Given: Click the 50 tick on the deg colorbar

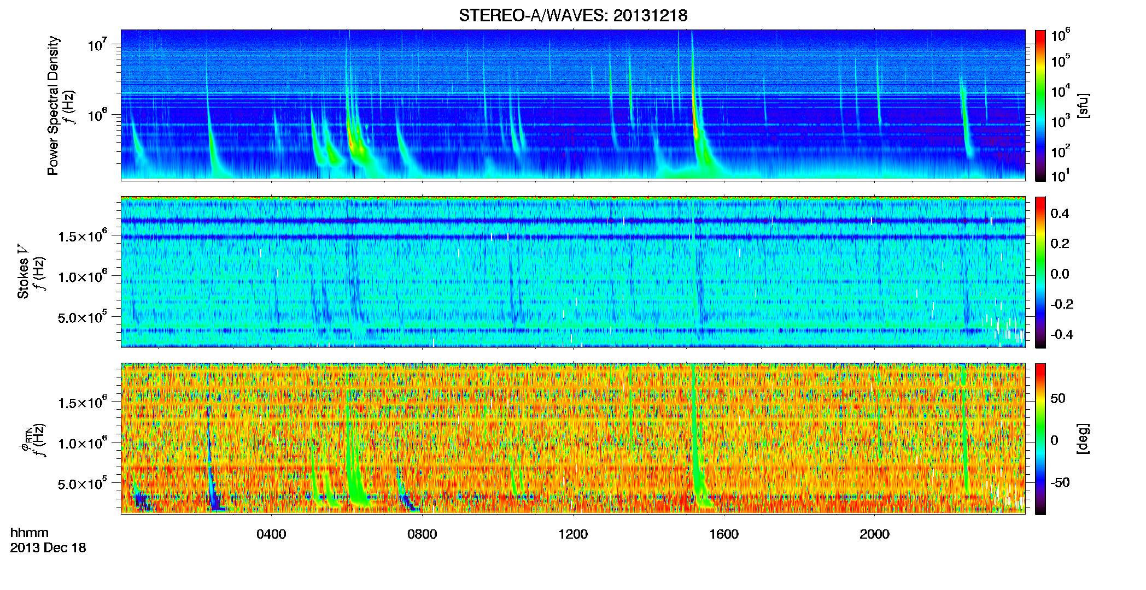Looking at the screenshot, I should click(x=1058, y=398).
